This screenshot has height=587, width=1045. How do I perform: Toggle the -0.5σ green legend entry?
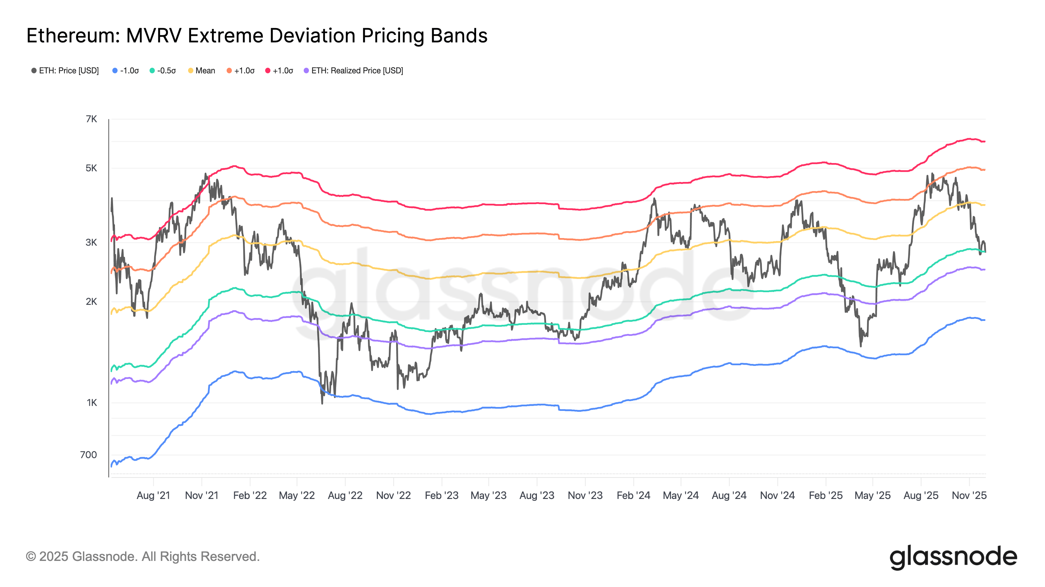(163, 70)
